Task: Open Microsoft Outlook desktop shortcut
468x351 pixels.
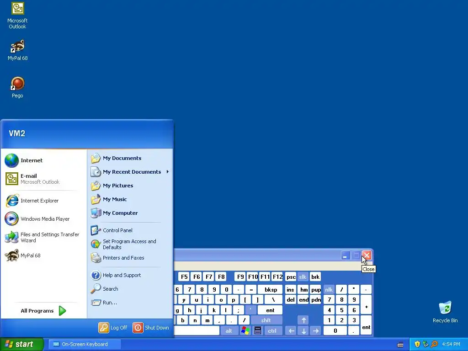Action: coord(17,16)
